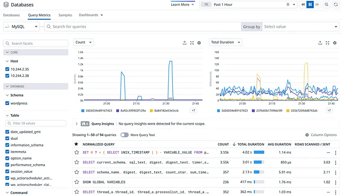Click the fast-forward time range button

pyautogui.click(x=317, y=4)
